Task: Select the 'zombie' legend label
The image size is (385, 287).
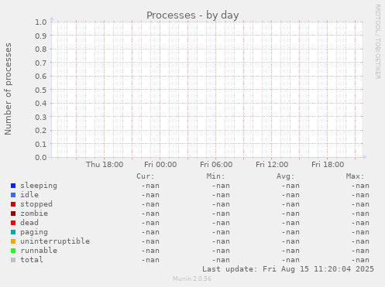Action: (x=34, y=214)
